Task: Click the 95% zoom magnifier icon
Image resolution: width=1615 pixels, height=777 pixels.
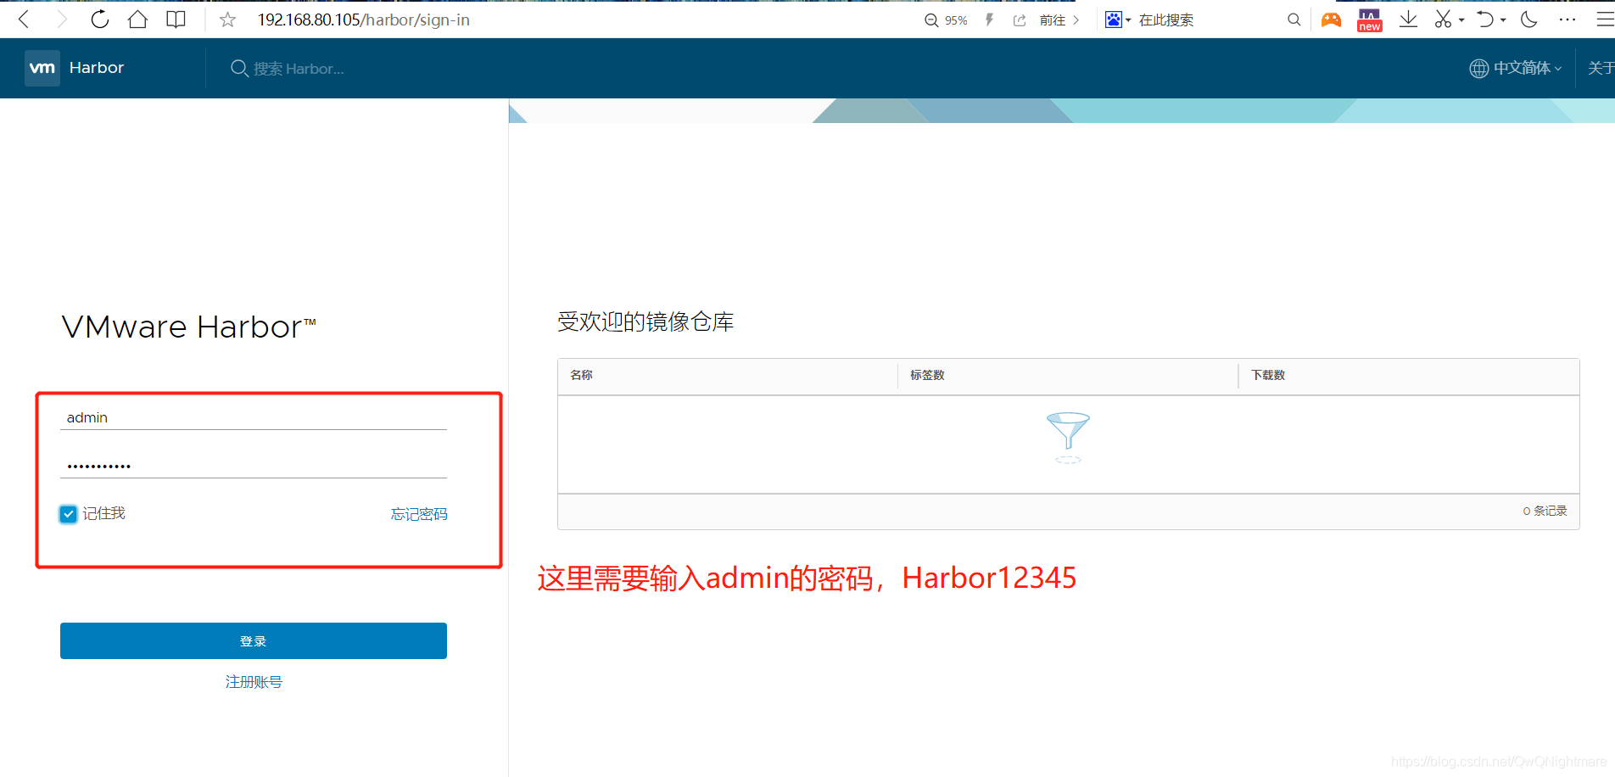Action: tap(931, 20)
